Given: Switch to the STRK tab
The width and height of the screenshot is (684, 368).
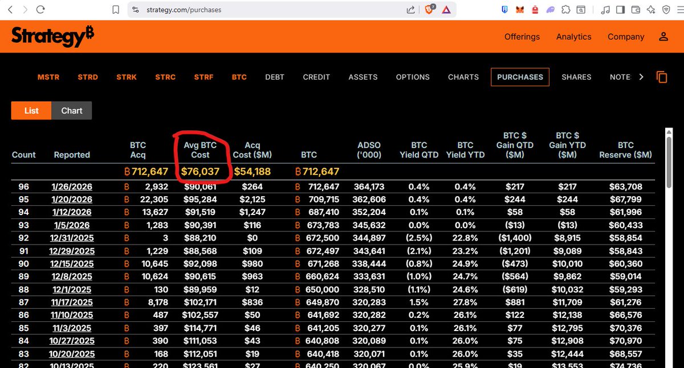Looking at the screenshot, I should 127,77.
